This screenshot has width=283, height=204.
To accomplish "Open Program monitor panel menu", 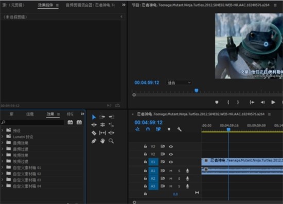I will coord(275,5).
